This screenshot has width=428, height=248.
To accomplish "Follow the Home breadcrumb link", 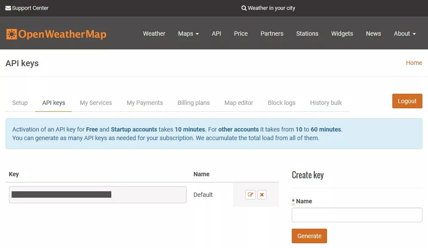I will [414, 63].
